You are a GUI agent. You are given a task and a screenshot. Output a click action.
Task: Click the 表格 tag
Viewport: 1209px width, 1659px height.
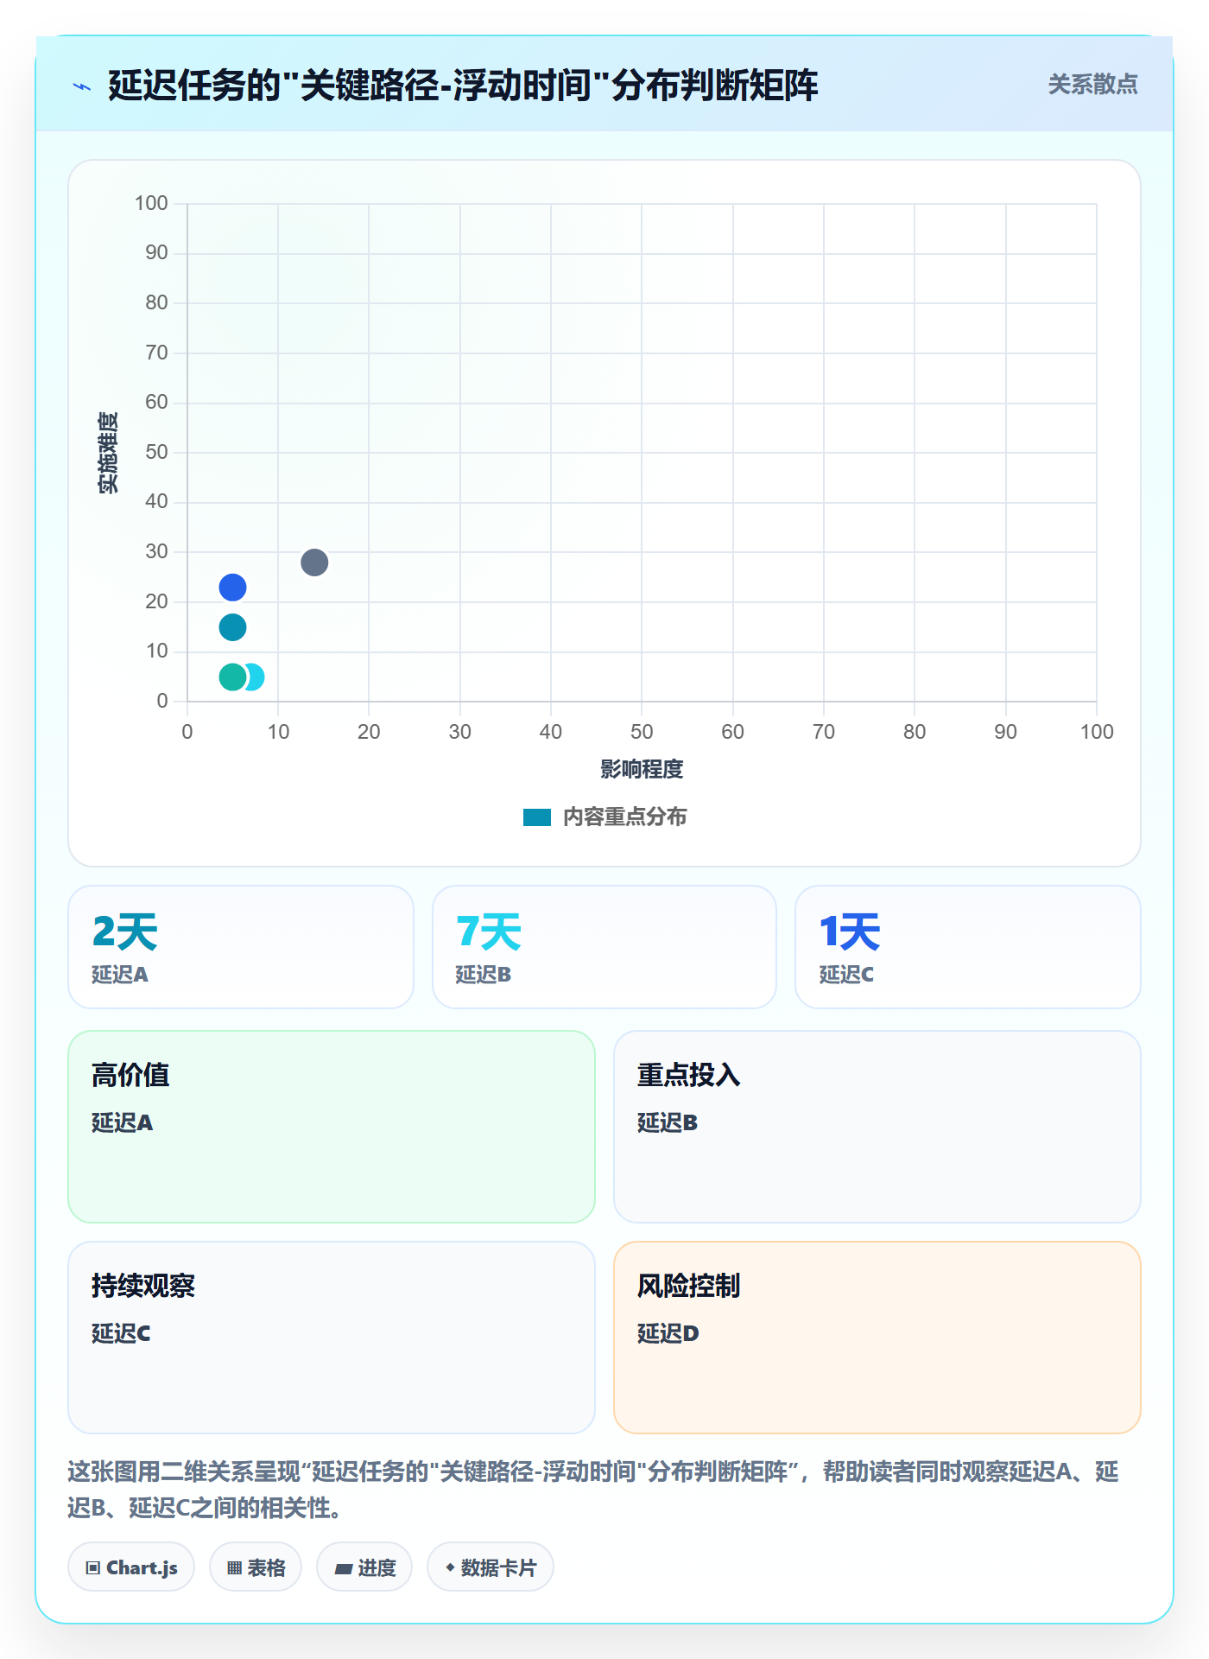pos(256,1567)
